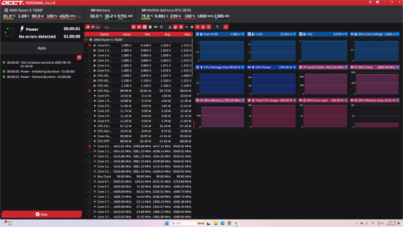The width and height of the screenshot is (403, 227).
Task: Check the CPU SoC... power row checkbox
Action: click(x=90, y=131)
